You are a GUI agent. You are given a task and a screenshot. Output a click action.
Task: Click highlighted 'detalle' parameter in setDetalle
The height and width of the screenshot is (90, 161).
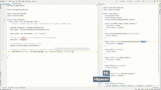tap(143, 41)
